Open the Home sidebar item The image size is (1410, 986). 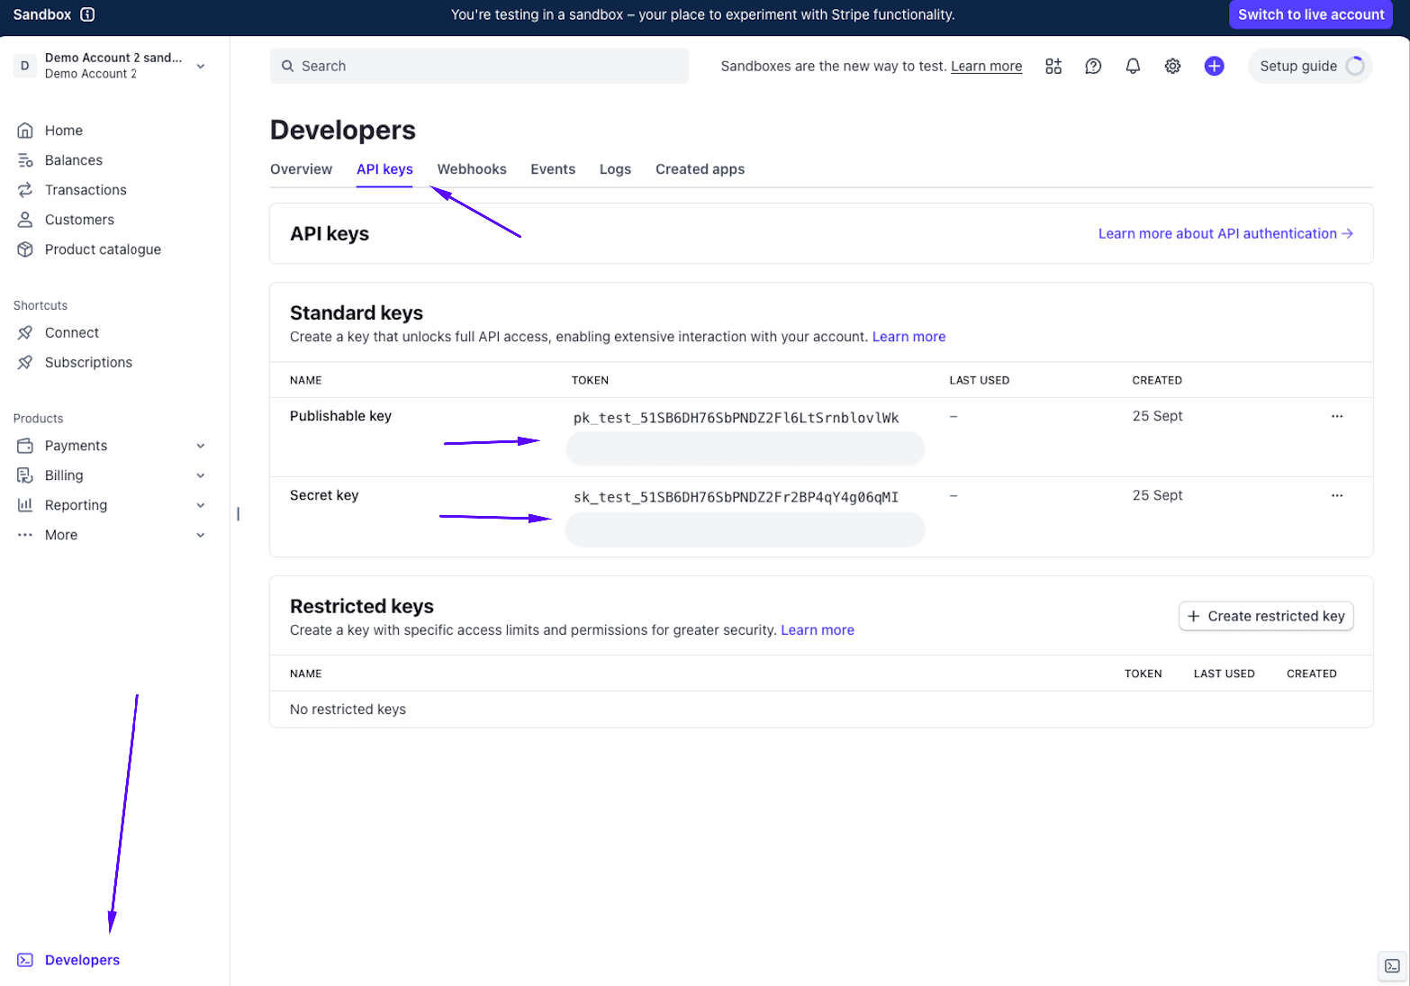tap(63, 131)
